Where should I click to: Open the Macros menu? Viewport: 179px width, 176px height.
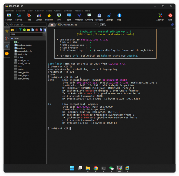coord(79,11)
